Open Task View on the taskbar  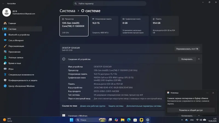[110, 120]
